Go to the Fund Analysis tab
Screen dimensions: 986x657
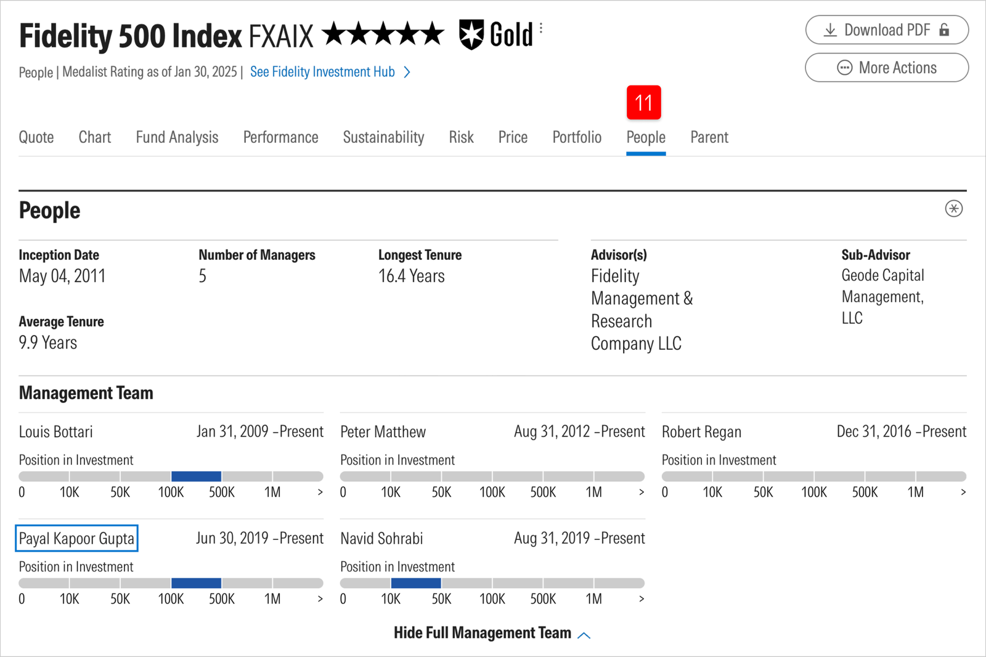pyautogui.click(x=177, y=137)
